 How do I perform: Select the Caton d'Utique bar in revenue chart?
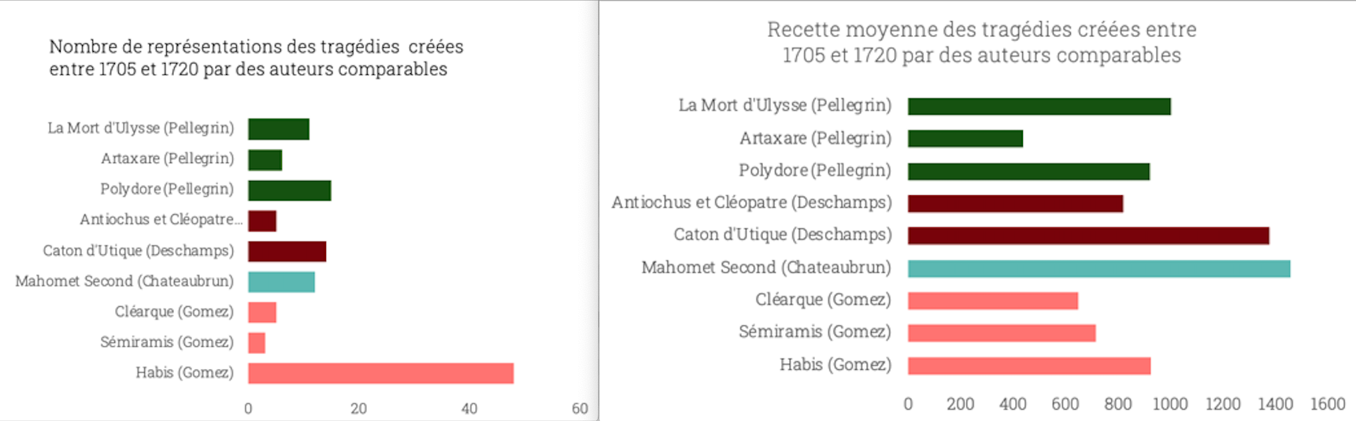coord(1088,235)
